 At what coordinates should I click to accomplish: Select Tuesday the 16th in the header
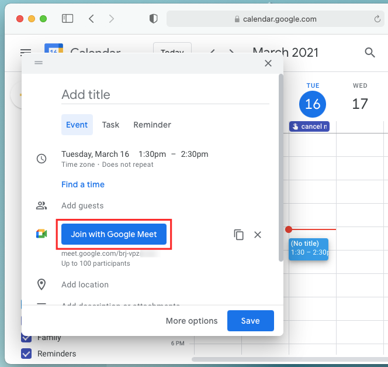click(313, 104)
